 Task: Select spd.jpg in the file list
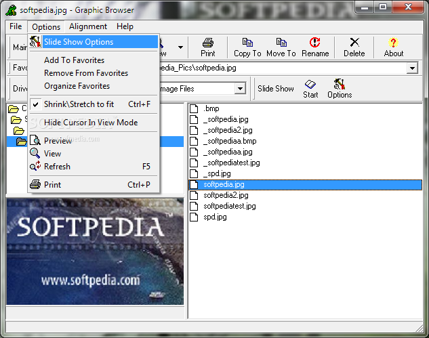point(215,217)
